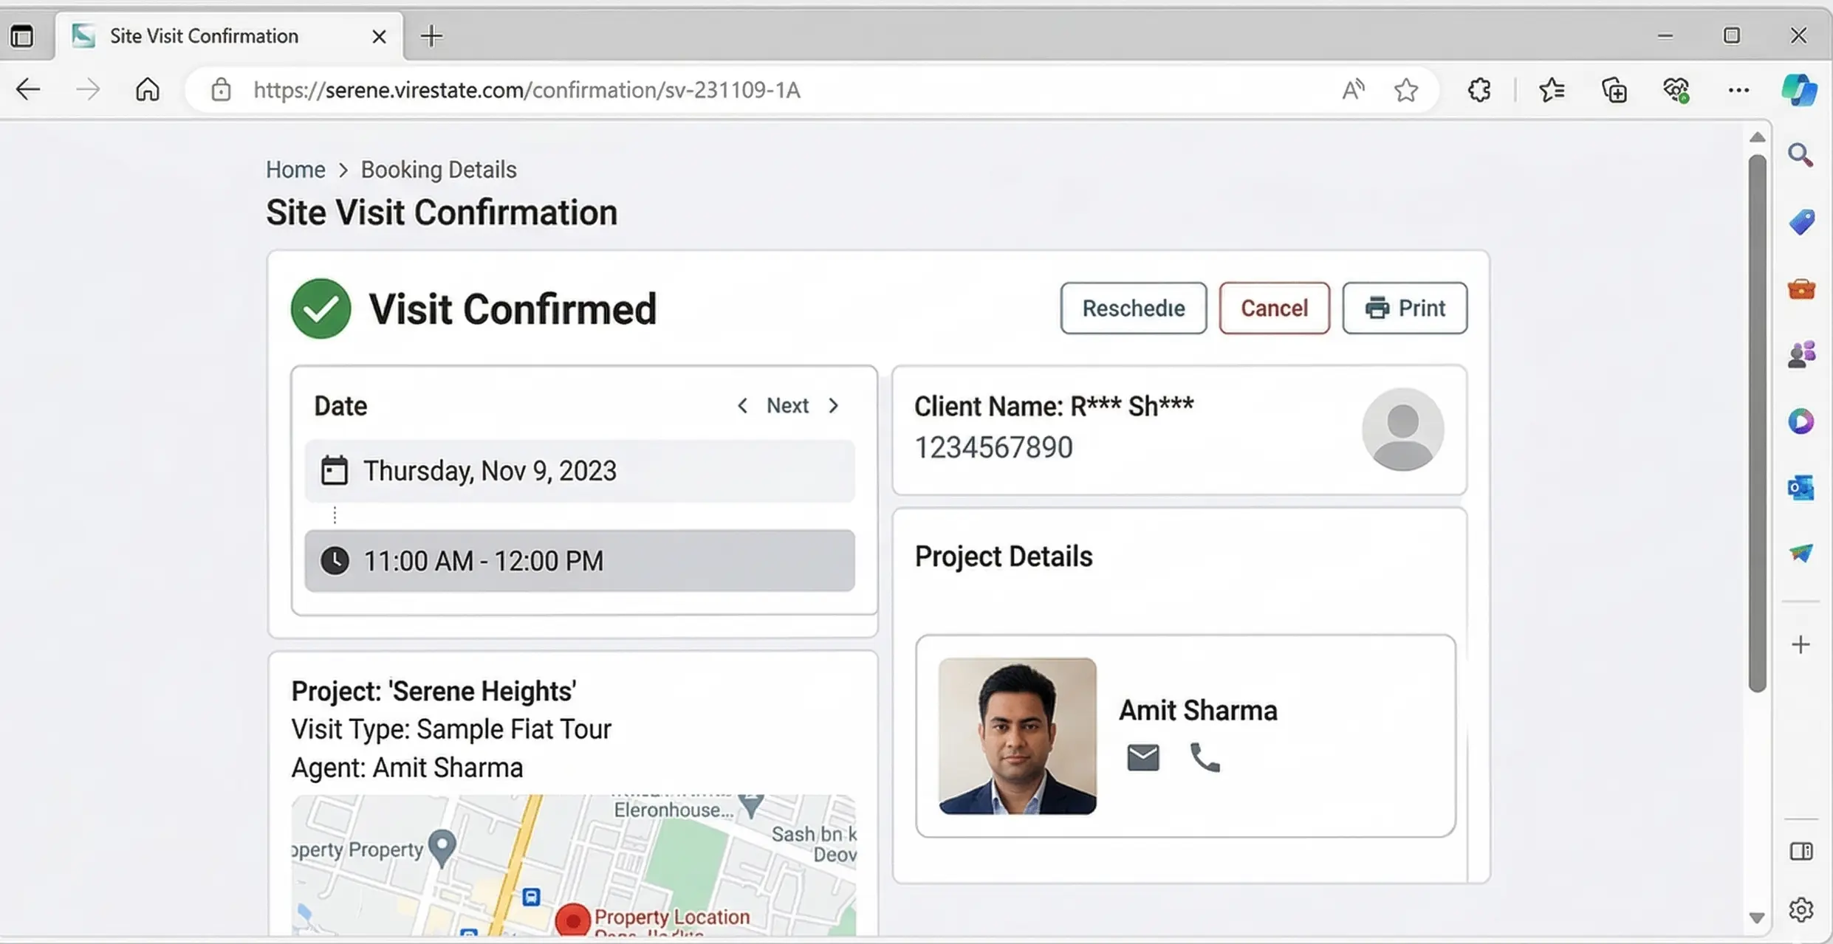The width and height of the screenshot is (1833, 944).
Task: Open Read Aloud icon in address bar
Action: [1353, 90]
